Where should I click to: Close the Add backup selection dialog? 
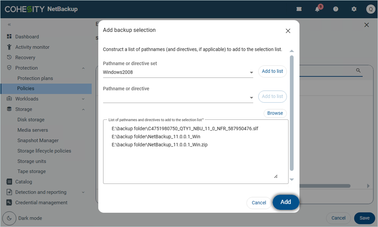point(288,31)
